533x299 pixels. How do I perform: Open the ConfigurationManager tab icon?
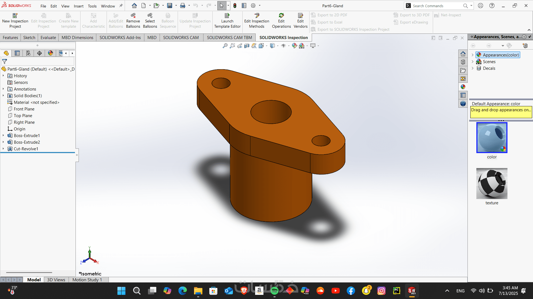(x=28, y=53)
